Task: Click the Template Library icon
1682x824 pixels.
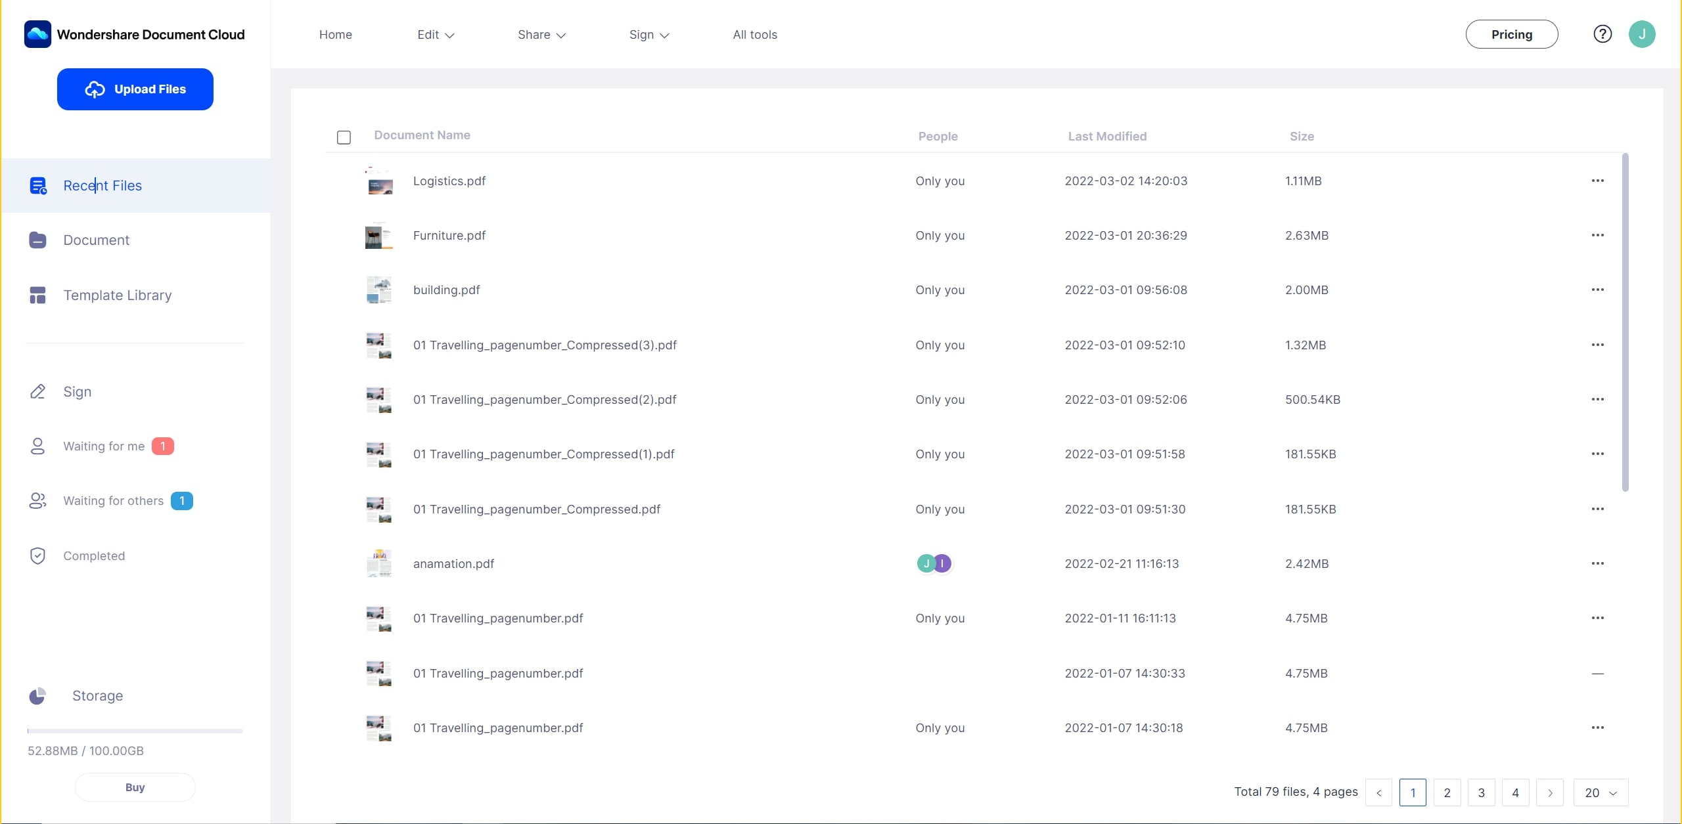Action: coord(37,295)
